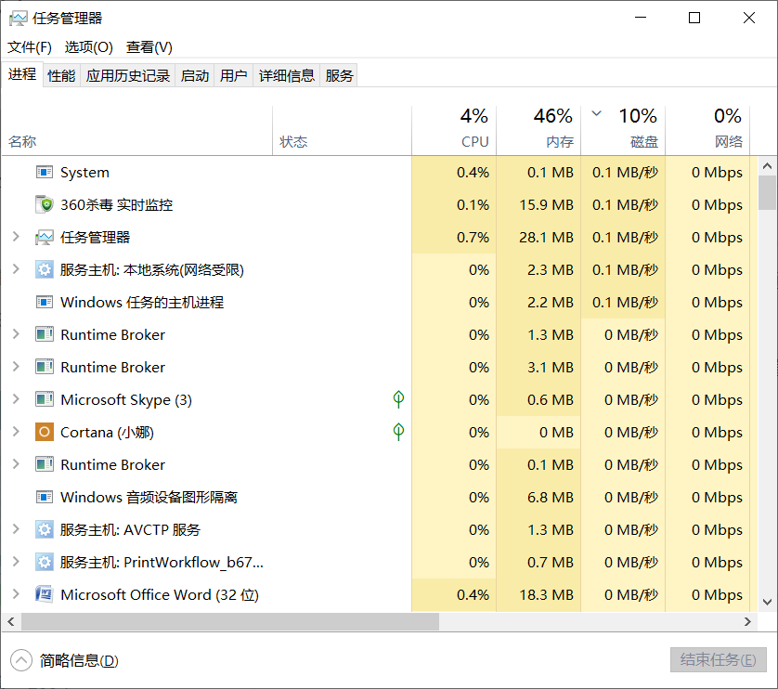Click the 服务主机: PrintWorkflow gear icon
Viewport: 778px width, 689px height.
click(45, 562)
